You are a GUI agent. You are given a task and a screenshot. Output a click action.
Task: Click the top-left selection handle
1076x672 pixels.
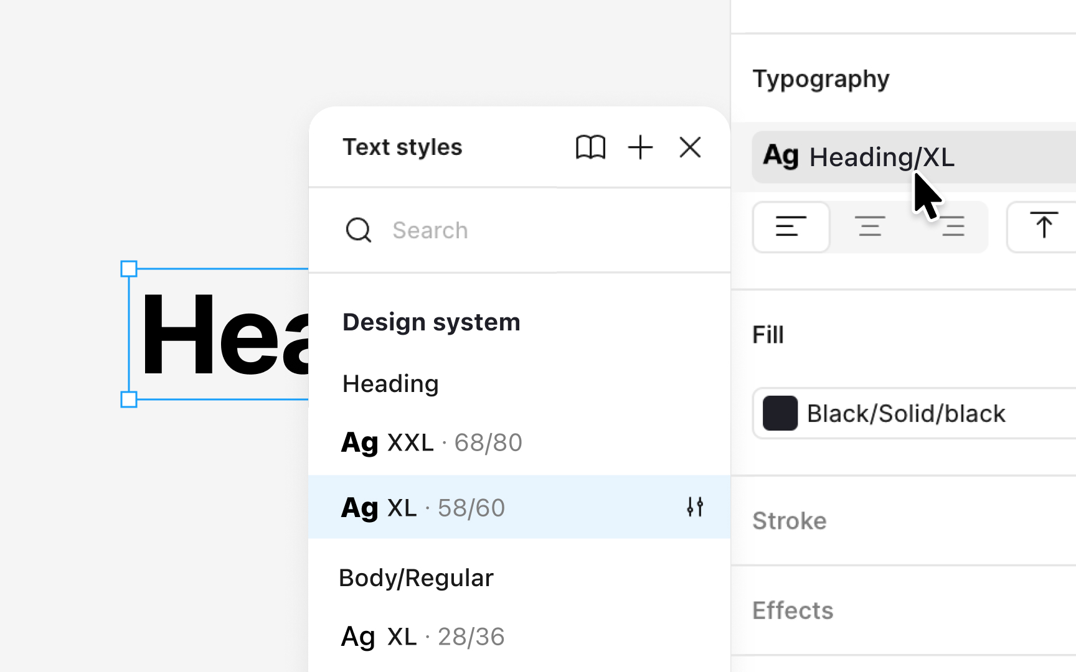129,269
